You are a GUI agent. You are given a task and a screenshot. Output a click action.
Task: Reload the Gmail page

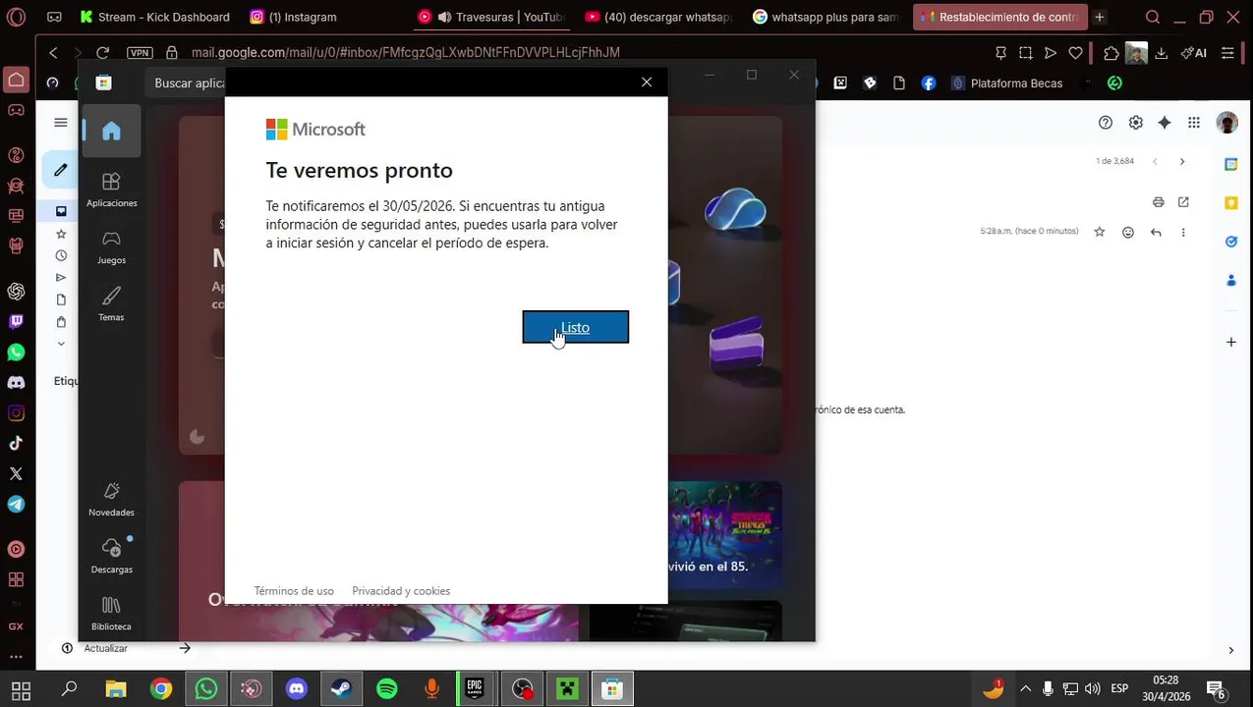[x=102, y=53]
